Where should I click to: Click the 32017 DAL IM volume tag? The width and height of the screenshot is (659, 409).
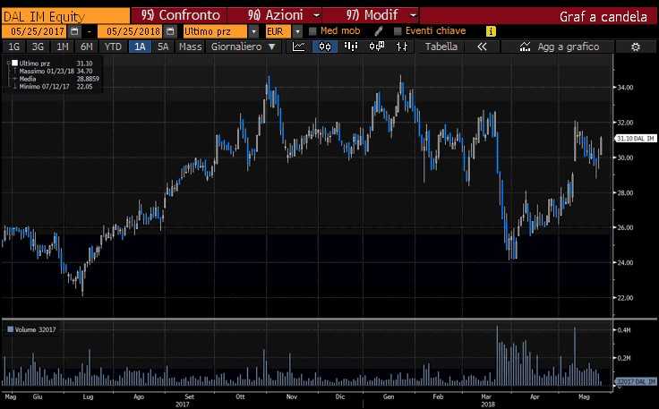pos(636,382)
